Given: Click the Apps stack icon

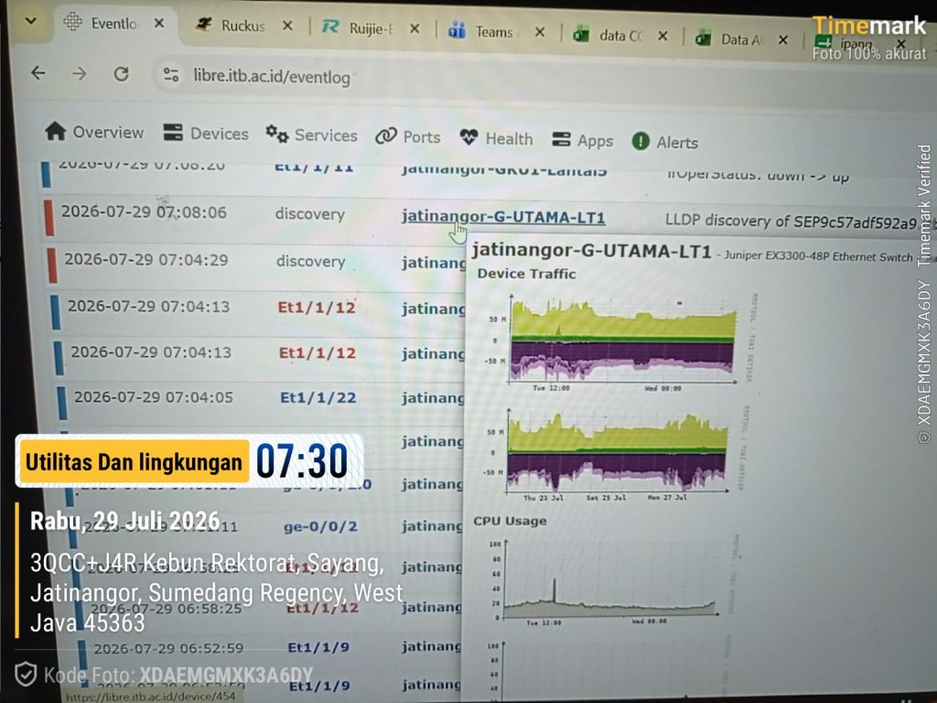Looking at the screenshot, I should (561, 139).
